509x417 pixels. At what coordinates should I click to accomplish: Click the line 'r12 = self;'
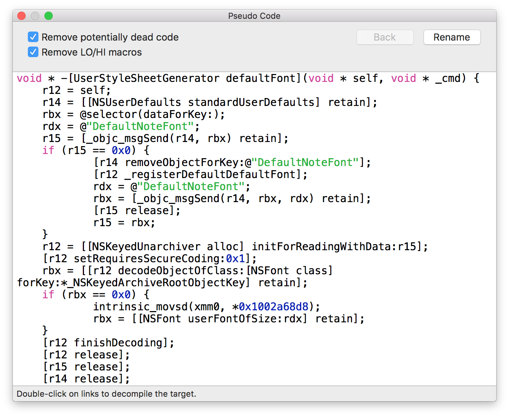point(77,90)
